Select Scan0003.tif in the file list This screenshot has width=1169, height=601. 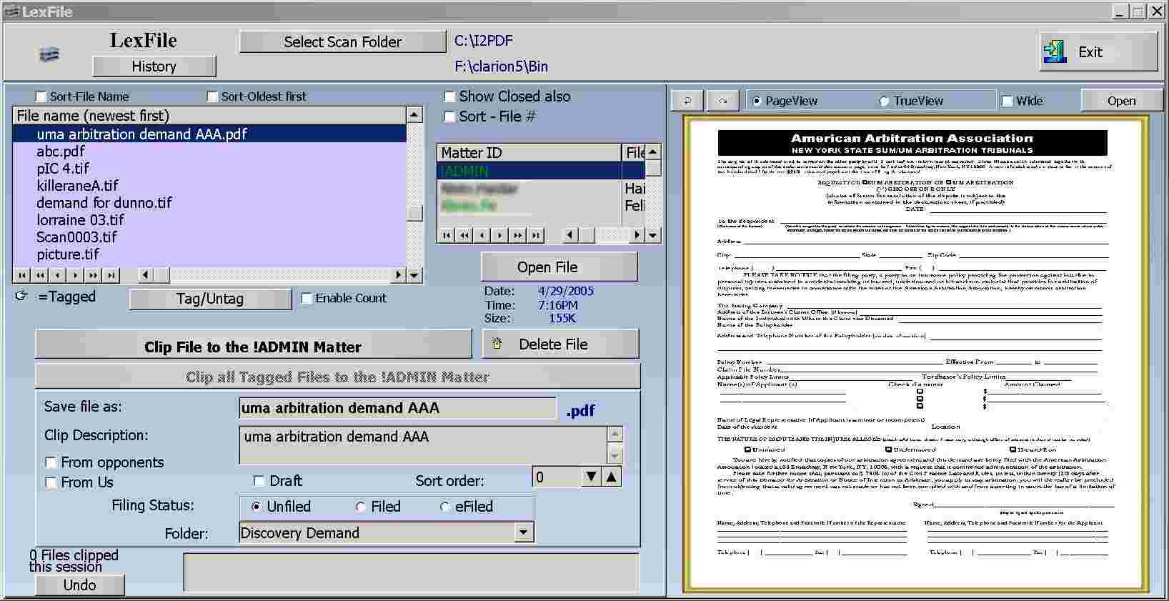209,237
